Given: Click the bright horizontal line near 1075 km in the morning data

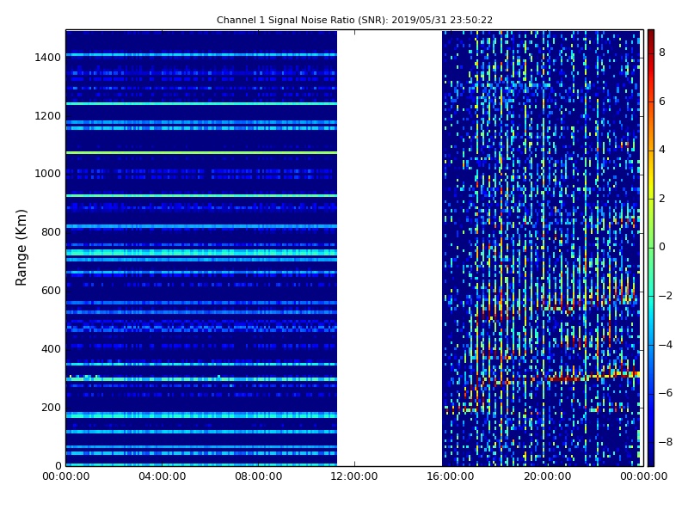Looking at the screenshot, I should (x=201, y=153).
